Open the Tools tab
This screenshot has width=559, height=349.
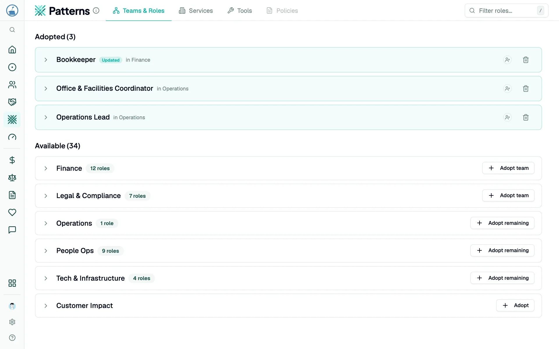(240, 11)
